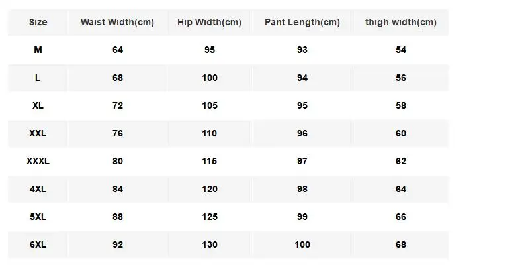Viewport: 524px width, 271px height.
Task: Select the XL size row label
Action: (x=38, y=105)
